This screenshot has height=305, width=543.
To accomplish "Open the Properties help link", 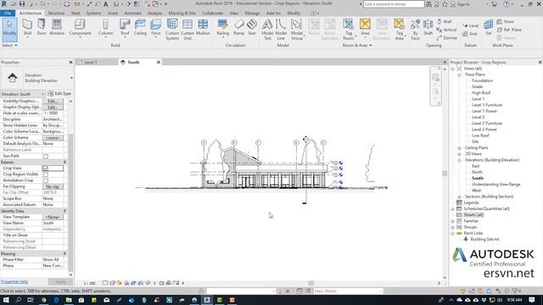I will pyautogui.click(x=14, y=281).
